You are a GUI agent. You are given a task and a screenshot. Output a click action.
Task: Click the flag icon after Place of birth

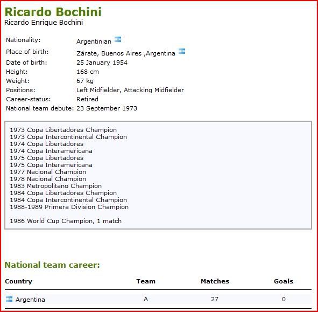pos(182,51)
